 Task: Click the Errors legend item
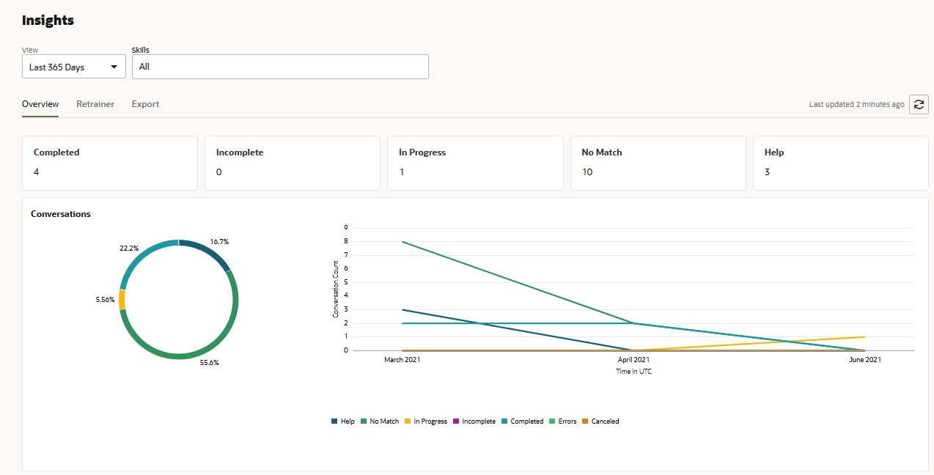click(x=563, y=421)
